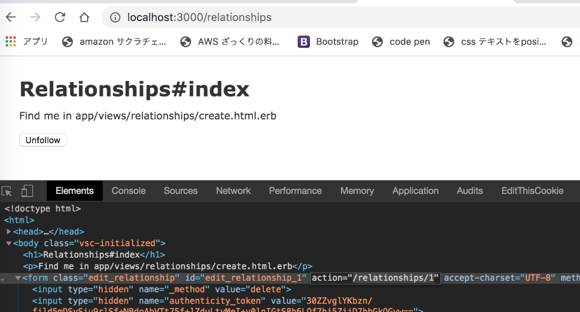Select the <!doctype html> line
Viewport: 580px width, 312px height.
(43, 209)
